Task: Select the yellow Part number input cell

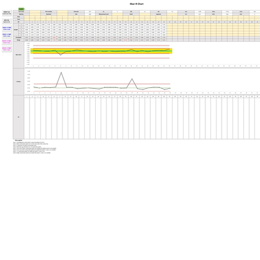Action: click(x=62, y=11)
